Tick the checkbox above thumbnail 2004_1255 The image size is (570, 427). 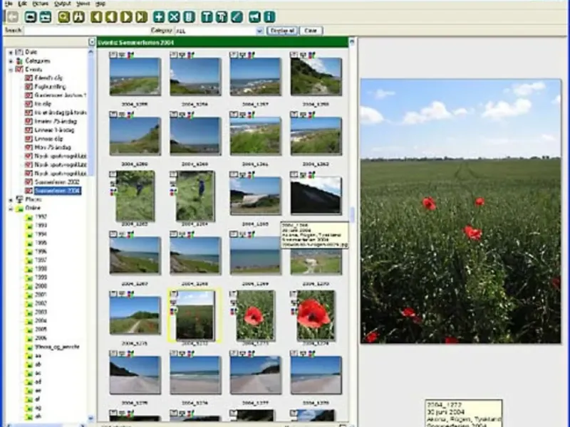pyautogui.click(x=113, y=55)
